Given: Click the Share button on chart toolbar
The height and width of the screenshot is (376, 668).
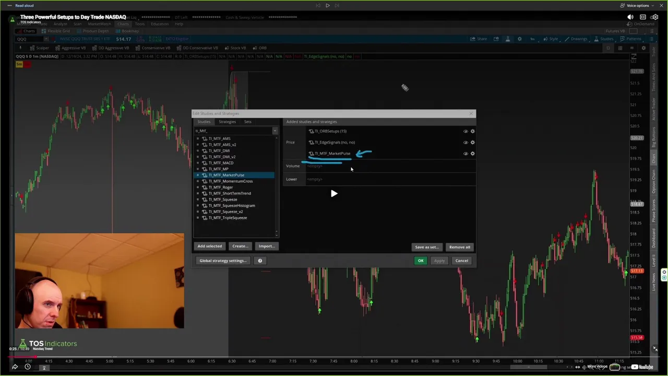Looking at the screenshot, I should (x=479, y=39).
